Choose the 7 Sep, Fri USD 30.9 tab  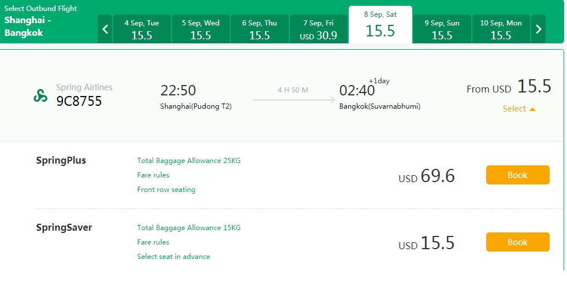(x=319, y=29)
